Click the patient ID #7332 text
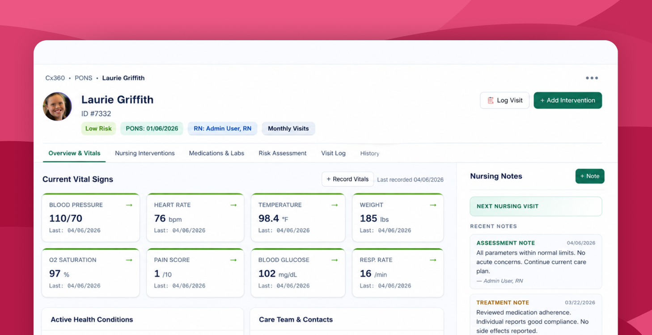The width and height of the screenshot is (652, 335). point(96,114)
